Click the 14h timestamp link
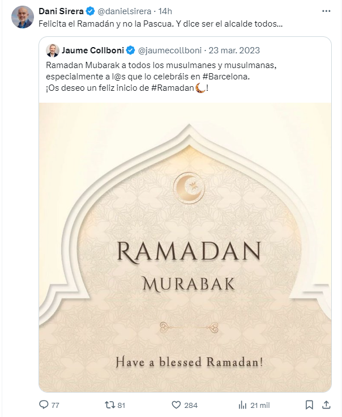342x417 pixels. tap(165, 11)
